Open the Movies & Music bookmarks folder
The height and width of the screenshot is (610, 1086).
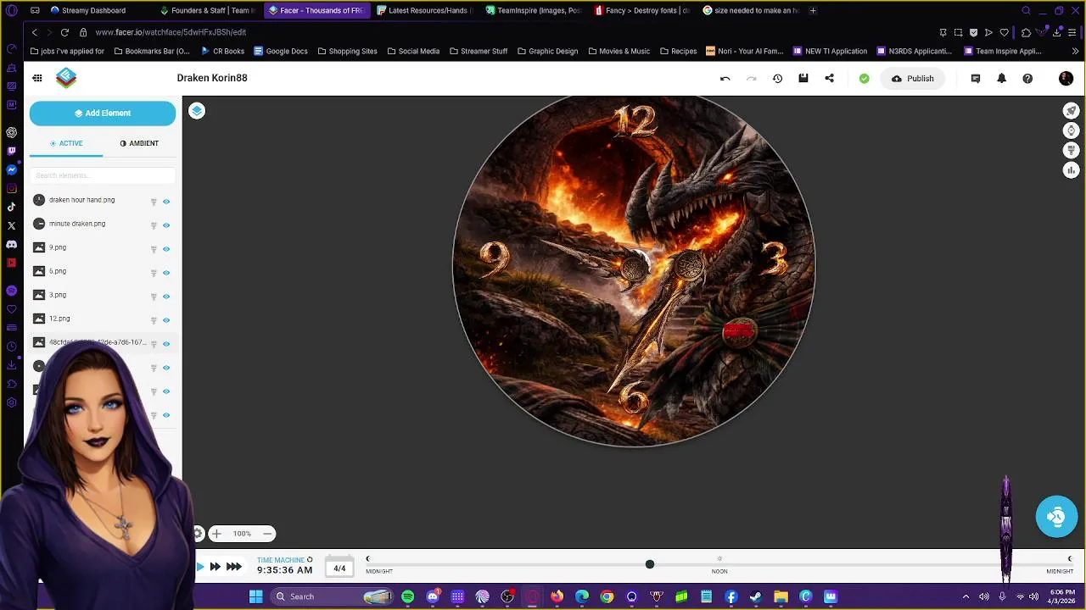coord(619,51)
